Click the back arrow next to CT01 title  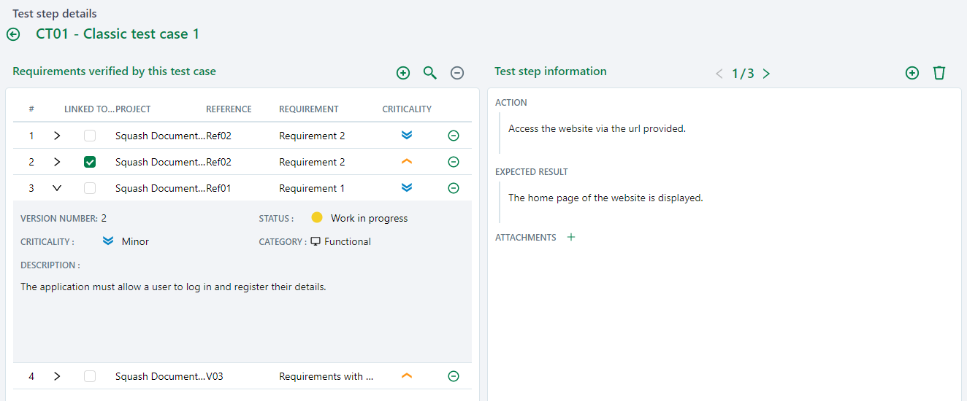coord(13,34)
